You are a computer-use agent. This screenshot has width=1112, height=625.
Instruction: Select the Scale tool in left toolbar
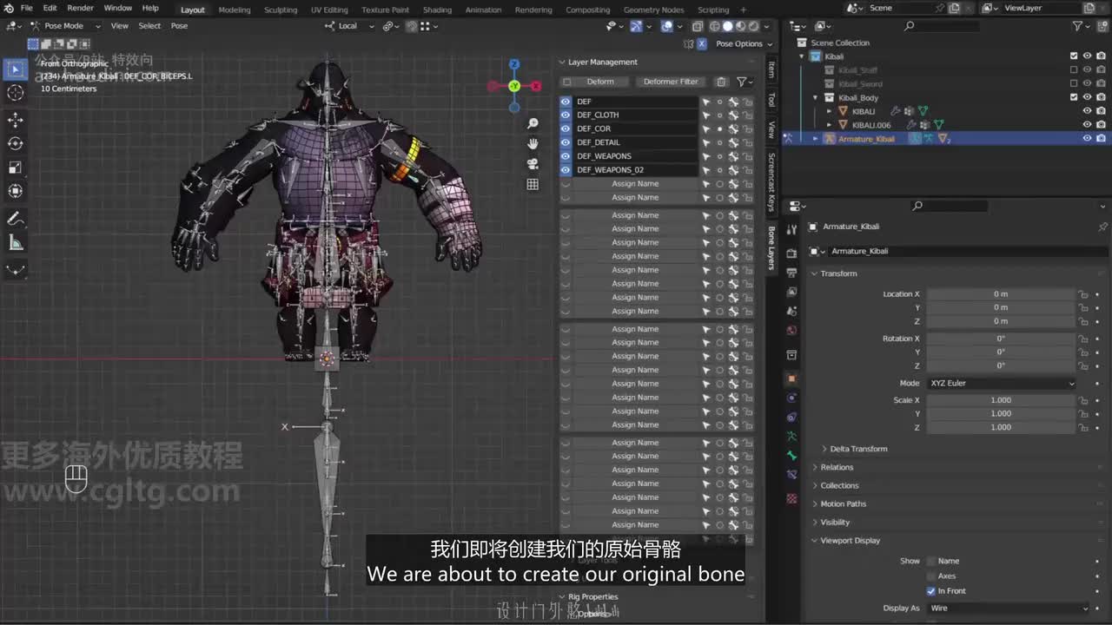[16, 168]
